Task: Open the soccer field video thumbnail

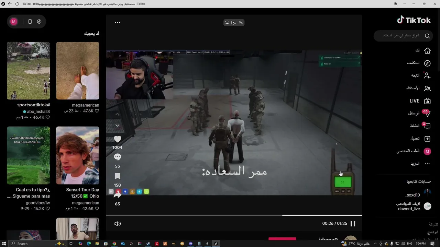Action: [28, 71]
